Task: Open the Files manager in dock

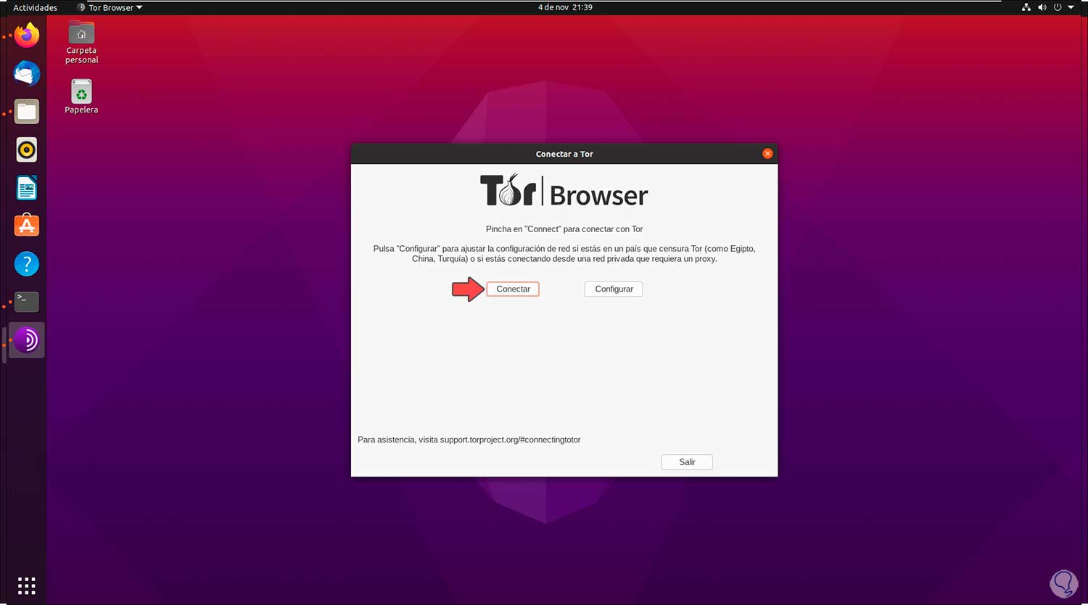Action: pyautogui.click(x=27, y=112)
